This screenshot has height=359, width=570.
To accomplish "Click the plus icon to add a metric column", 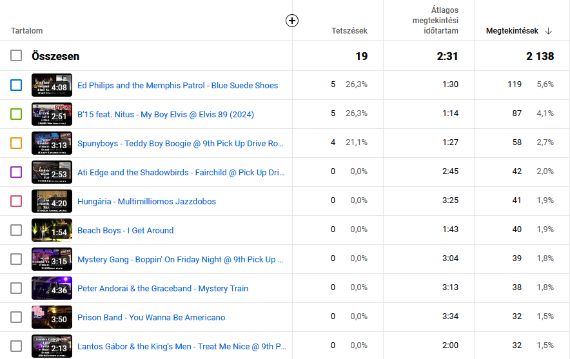I will (x=292, y=21).
